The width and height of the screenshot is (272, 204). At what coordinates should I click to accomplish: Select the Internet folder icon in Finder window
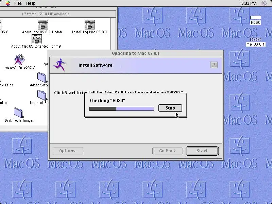[x=42, y=95]
